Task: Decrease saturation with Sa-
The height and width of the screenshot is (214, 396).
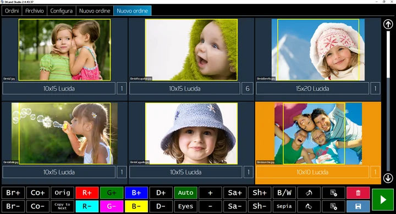Action: [x=235, y=206]
